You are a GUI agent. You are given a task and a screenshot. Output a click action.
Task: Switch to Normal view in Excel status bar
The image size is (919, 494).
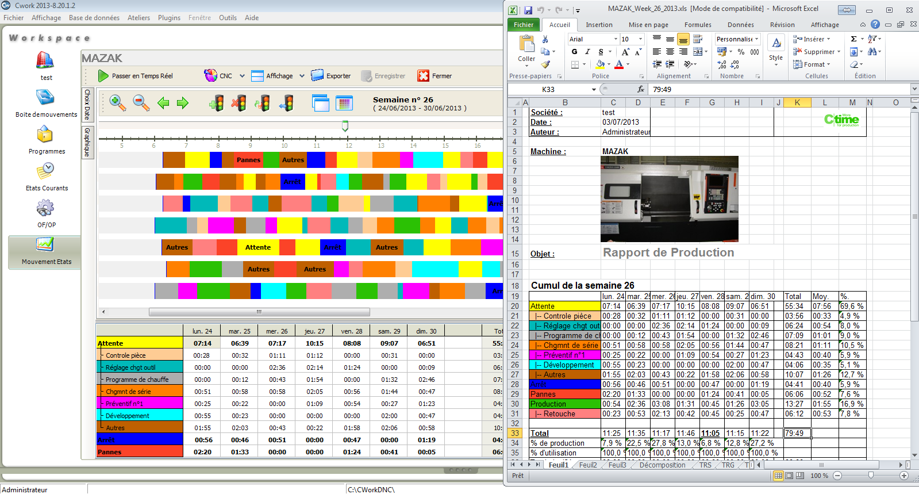coord(778,476)
